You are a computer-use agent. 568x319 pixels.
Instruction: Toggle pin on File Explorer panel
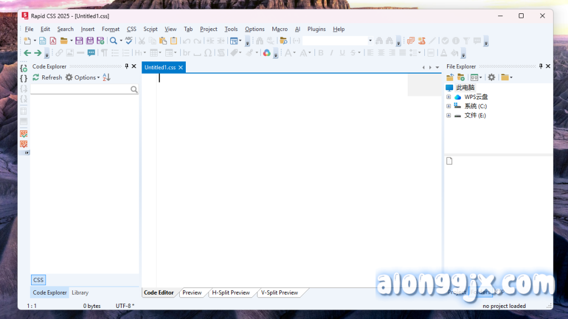tap(540, 66)
